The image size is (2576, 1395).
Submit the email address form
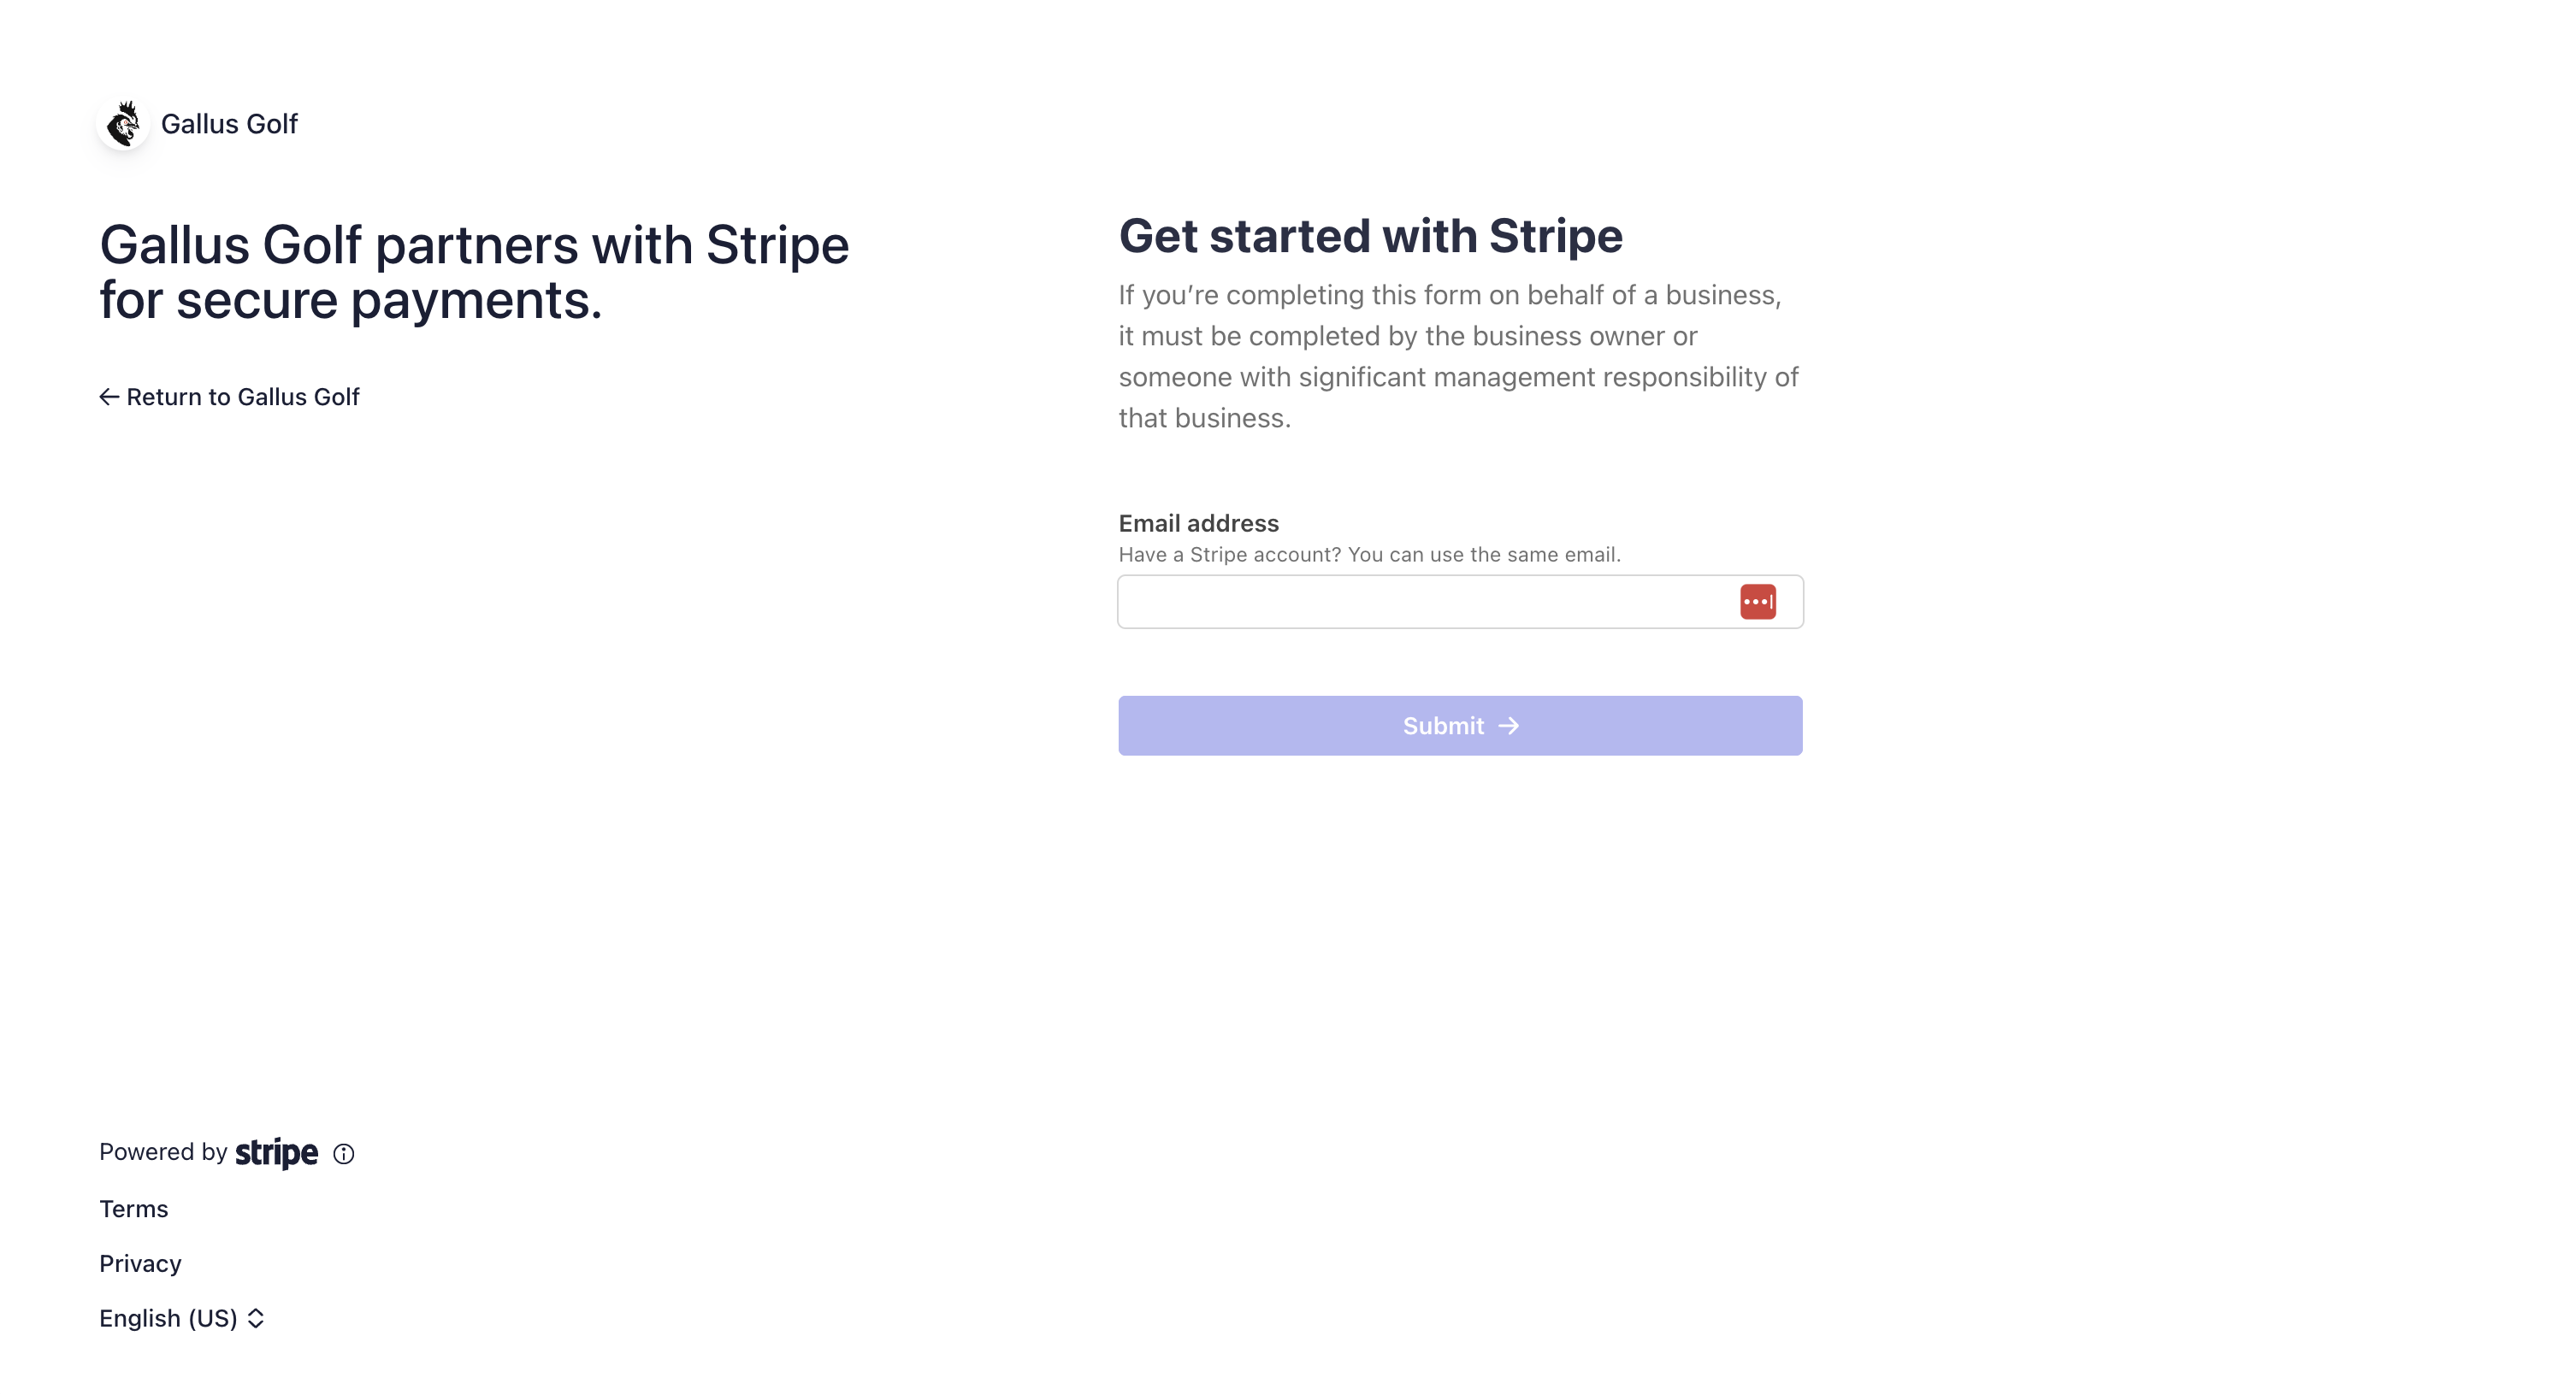pyautogui.click(x=1460, y=726)
